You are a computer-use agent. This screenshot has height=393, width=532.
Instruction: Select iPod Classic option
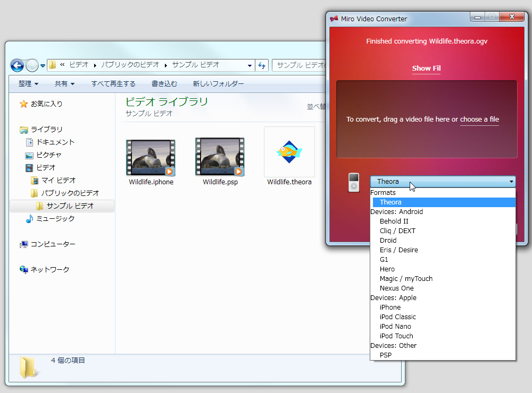pyautogui.click(x=444, y=317)
